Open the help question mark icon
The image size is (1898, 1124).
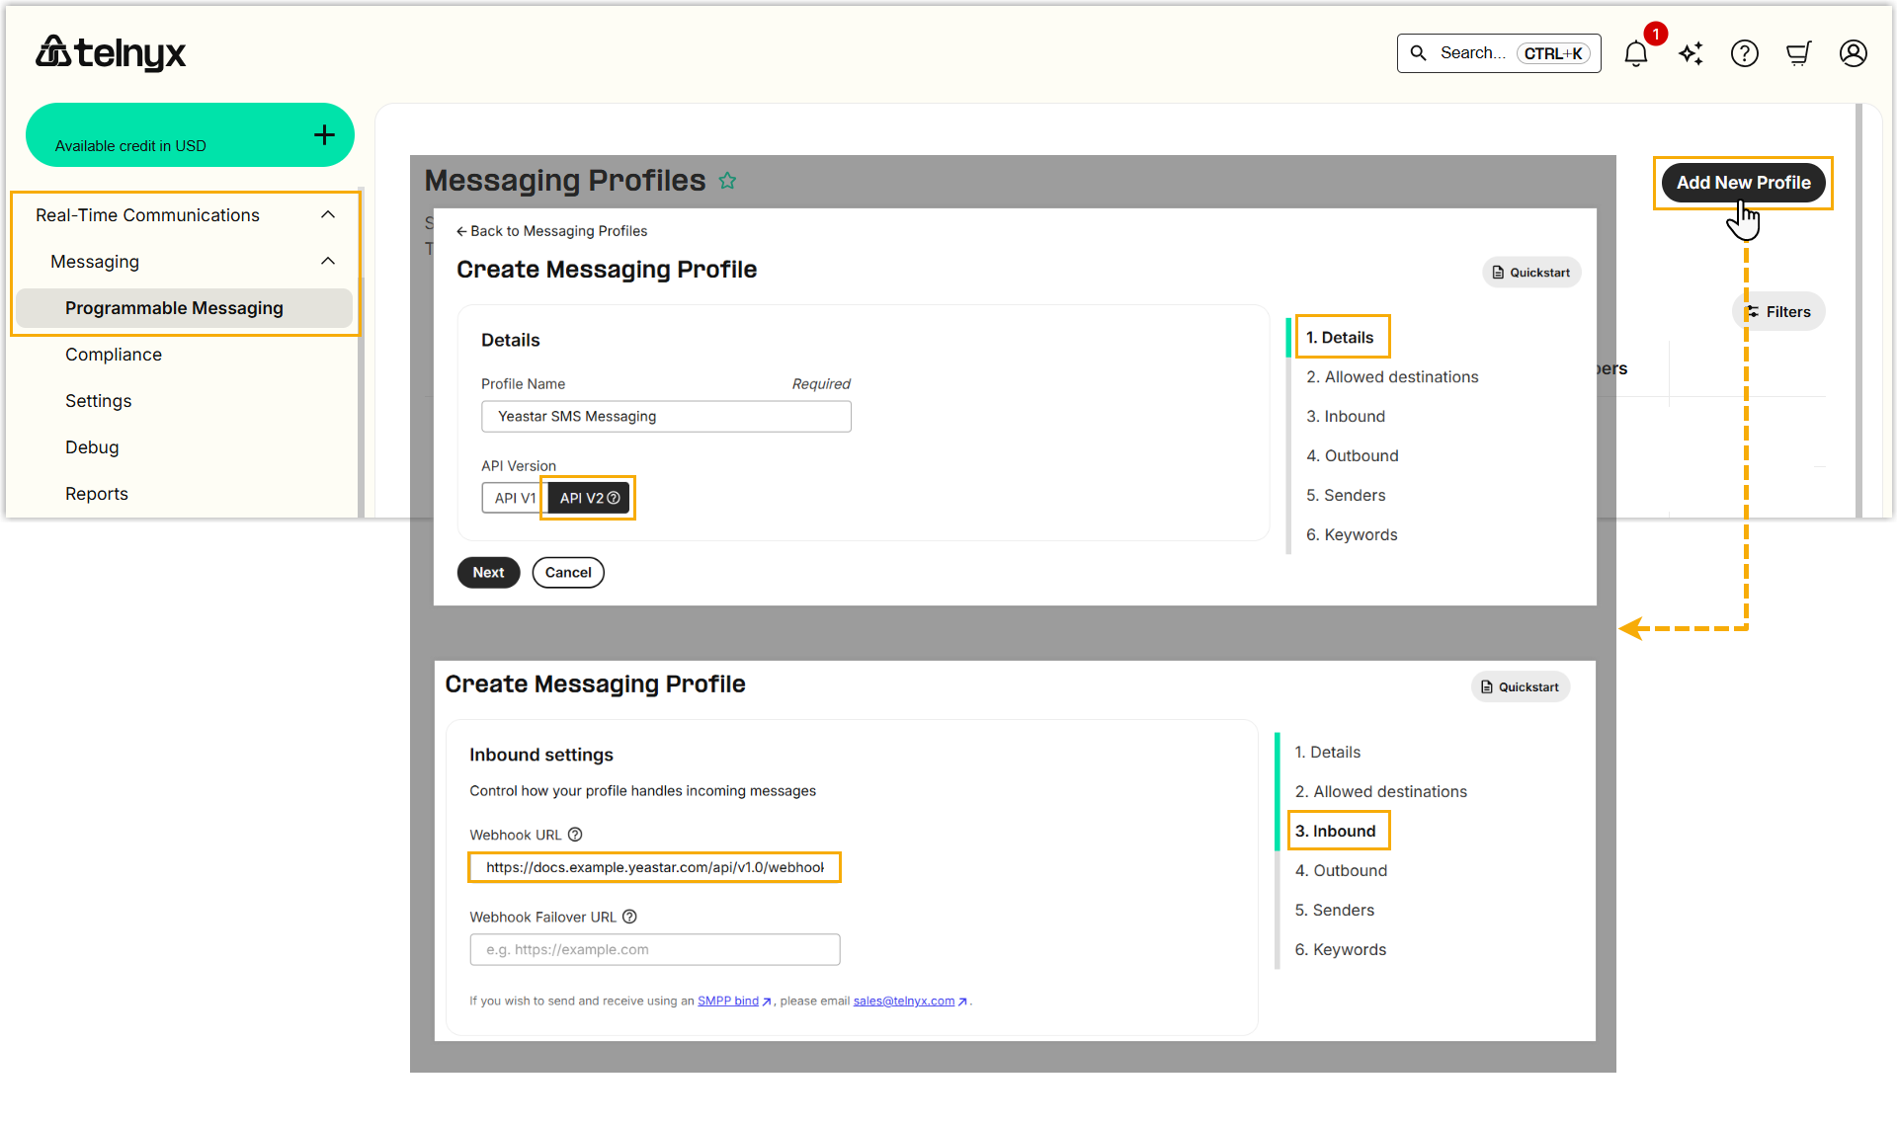tap(1745, 53)
